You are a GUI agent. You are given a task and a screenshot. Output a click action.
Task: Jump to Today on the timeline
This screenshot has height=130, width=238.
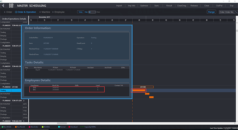click(x=80, y=12)
